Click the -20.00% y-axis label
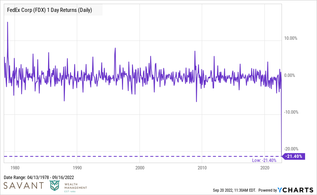 point(291,149)
